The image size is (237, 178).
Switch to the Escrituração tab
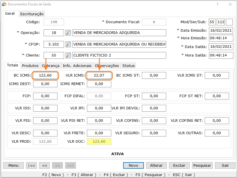click(x=32, y=14)
